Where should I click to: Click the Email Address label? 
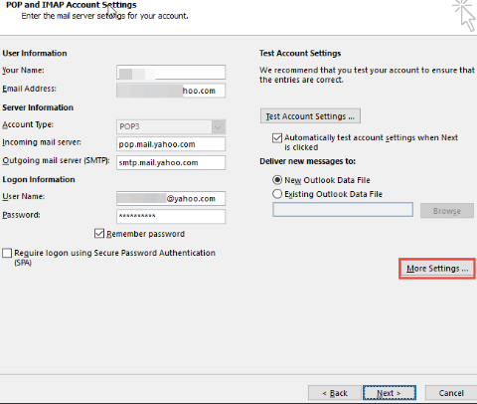[x=29, y=89]
